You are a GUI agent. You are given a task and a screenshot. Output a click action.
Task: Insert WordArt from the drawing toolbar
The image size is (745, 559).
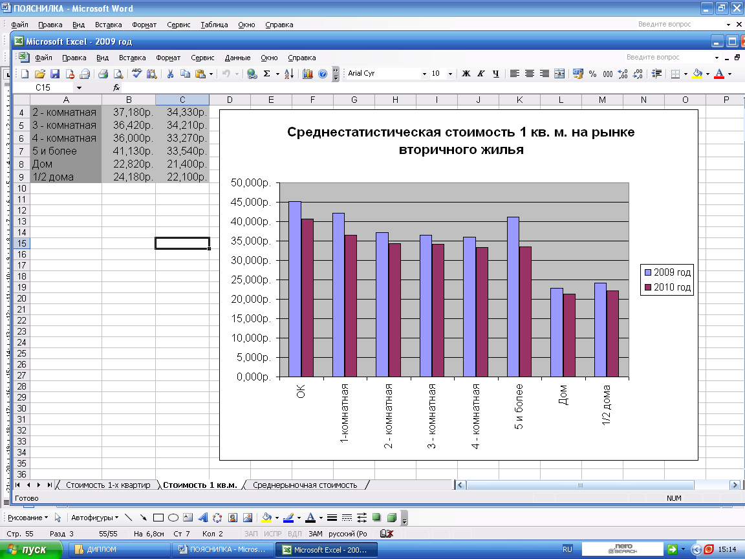pos(202,518)
